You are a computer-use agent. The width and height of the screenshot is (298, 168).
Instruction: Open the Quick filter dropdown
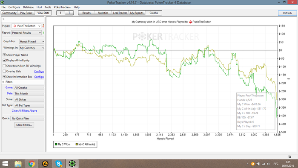tap(27, 119)
